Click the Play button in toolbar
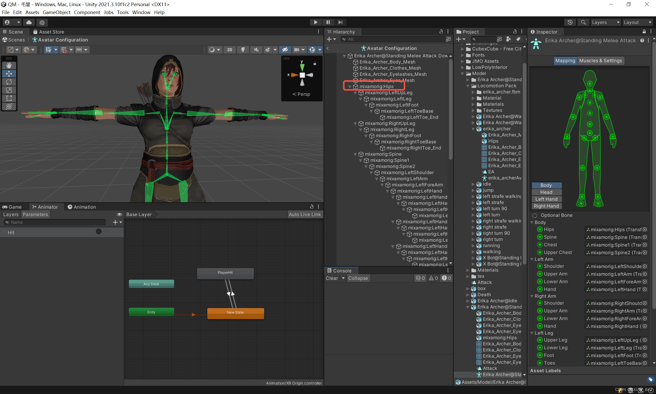This screenshot has width=656, height=394. 316,22
